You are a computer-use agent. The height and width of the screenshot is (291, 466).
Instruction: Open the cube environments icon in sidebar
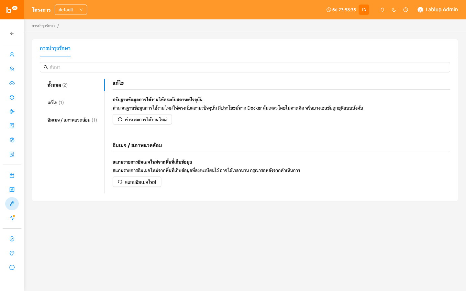click(12, 97)
